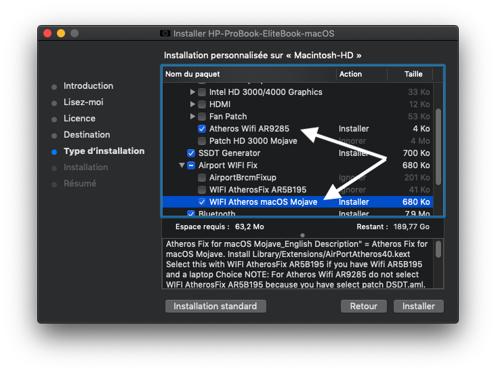
Task: Uncheck the WIFI Atheros macOS Mojave checkbox
Action: click(202, 202)
